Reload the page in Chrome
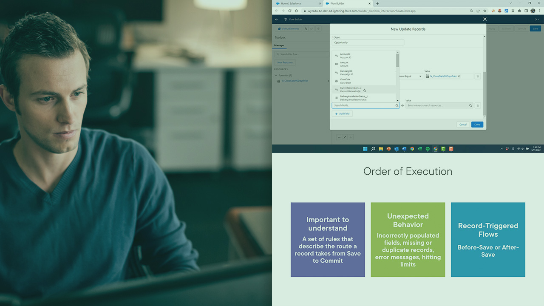Screen dimensions: 544x306 coord(290,11)
